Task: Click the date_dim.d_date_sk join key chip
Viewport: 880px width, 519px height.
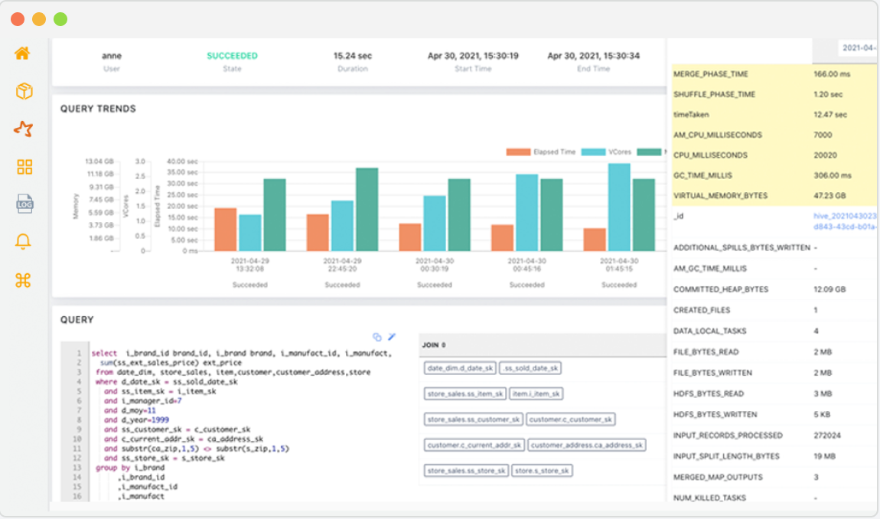Action: tap(458, 367)
